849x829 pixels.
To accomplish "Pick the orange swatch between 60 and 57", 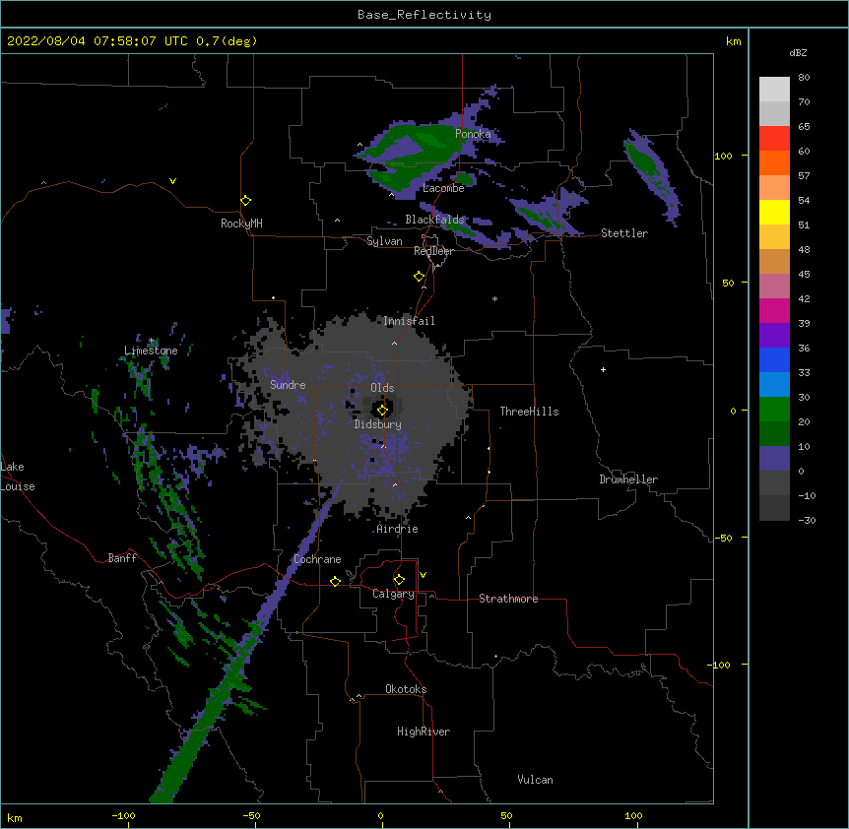I will point(774,162).
